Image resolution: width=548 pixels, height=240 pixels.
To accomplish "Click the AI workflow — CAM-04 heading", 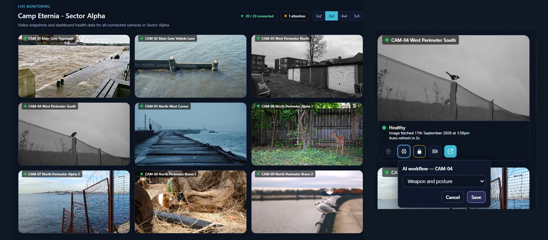I will click(x=428, y=169).
